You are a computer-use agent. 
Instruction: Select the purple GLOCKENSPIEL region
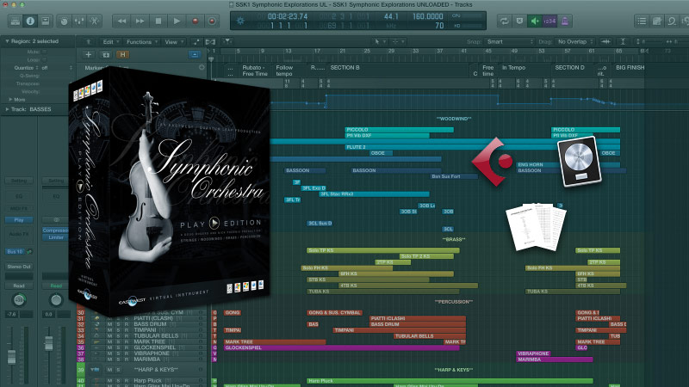click(x=341, y=347)
